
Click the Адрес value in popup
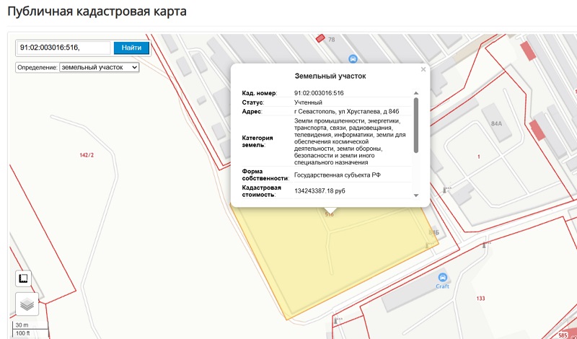click(x=346, y=112)
